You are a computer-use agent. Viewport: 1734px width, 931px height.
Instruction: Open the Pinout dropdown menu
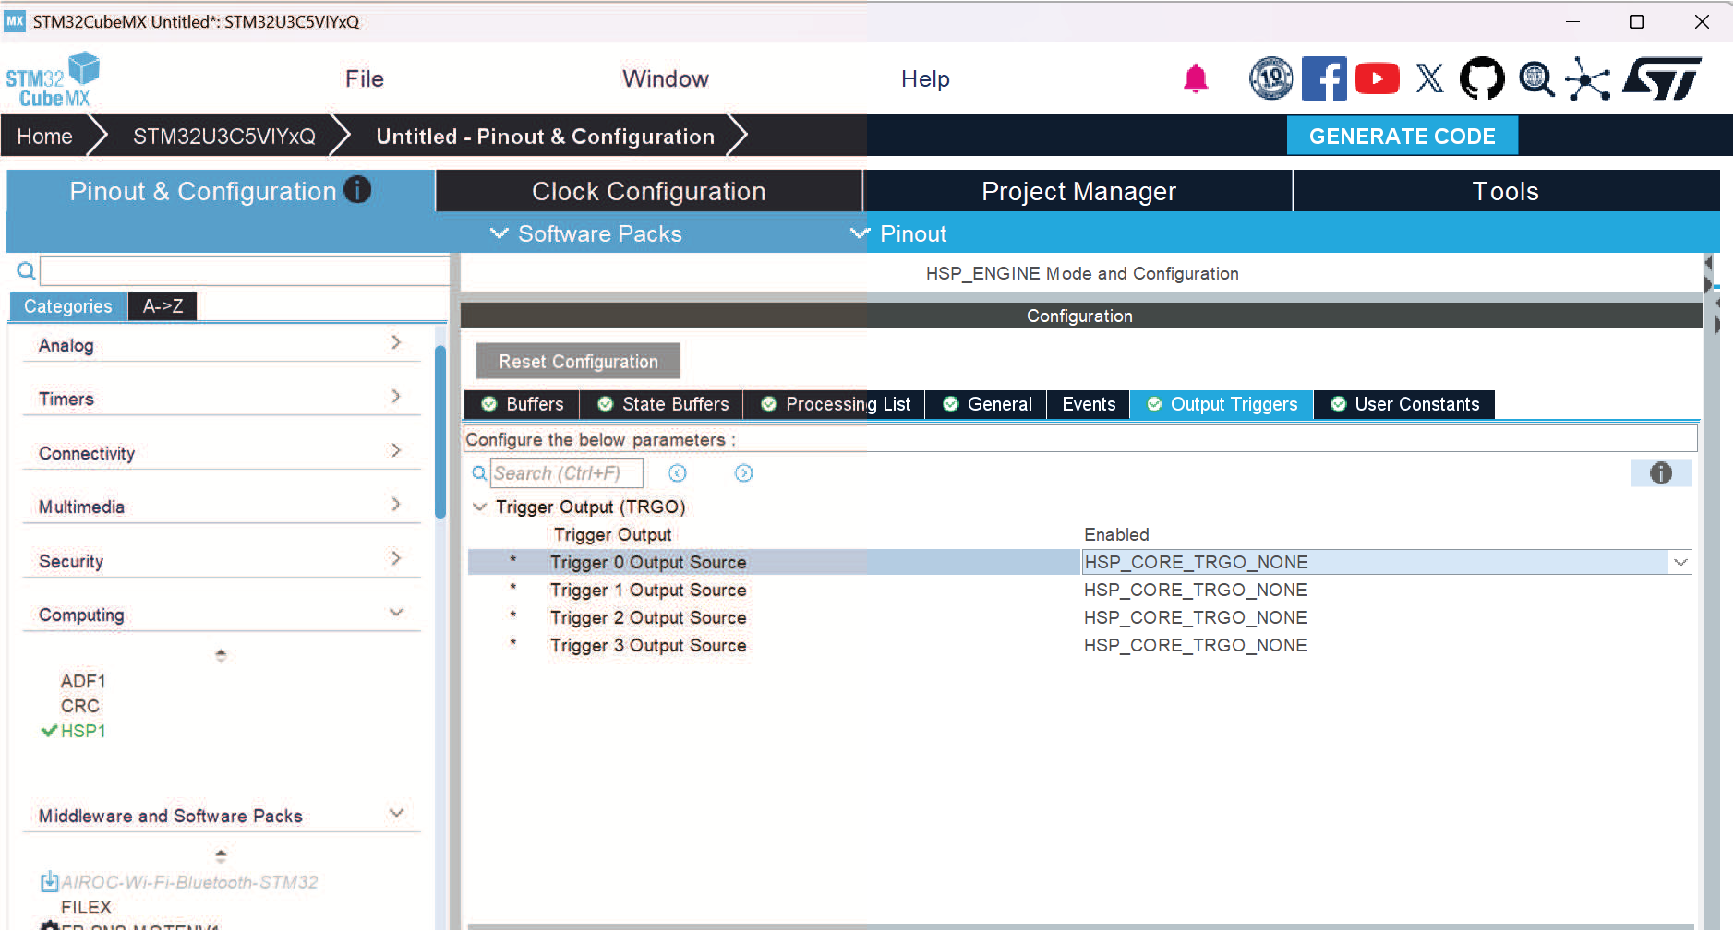[899, 233]
